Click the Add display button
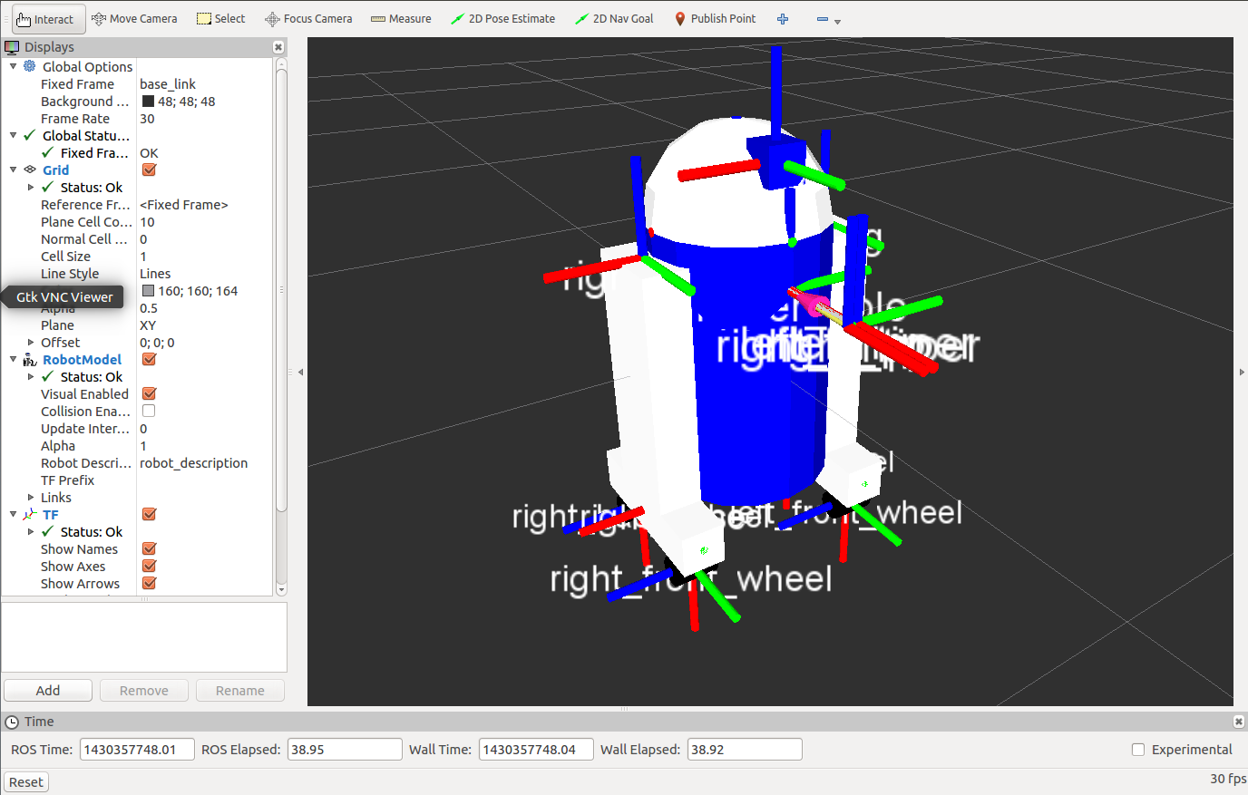This screenshot has height=795, width=1248. (48, 691)
